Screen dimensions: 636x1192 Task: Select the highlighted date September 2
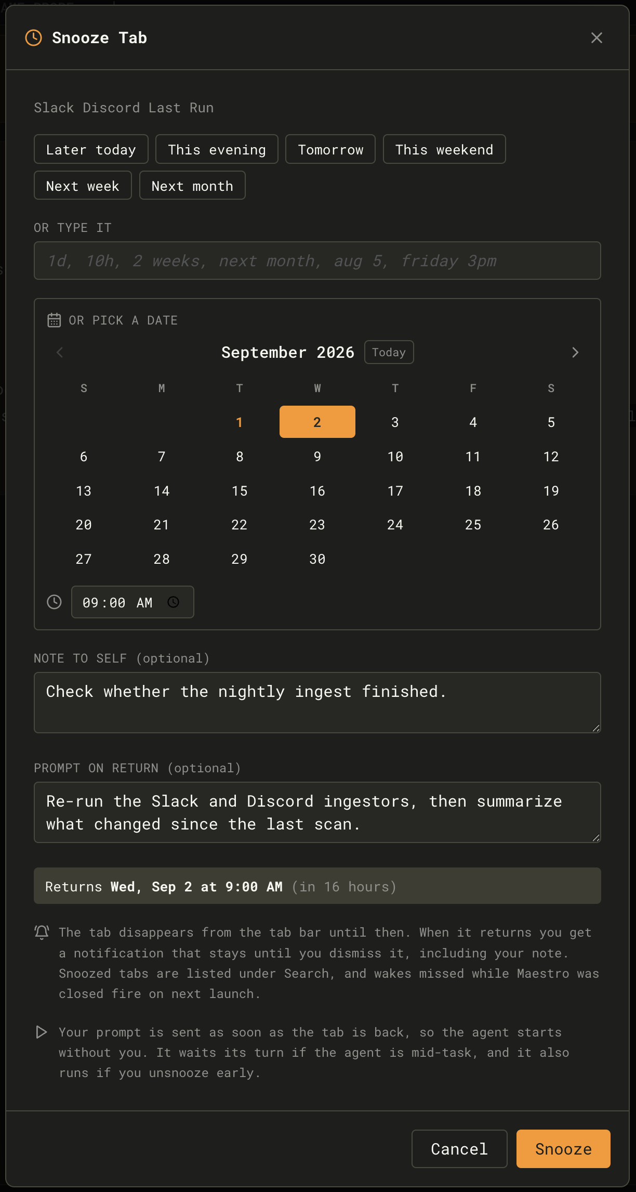[x=317, y=422]
